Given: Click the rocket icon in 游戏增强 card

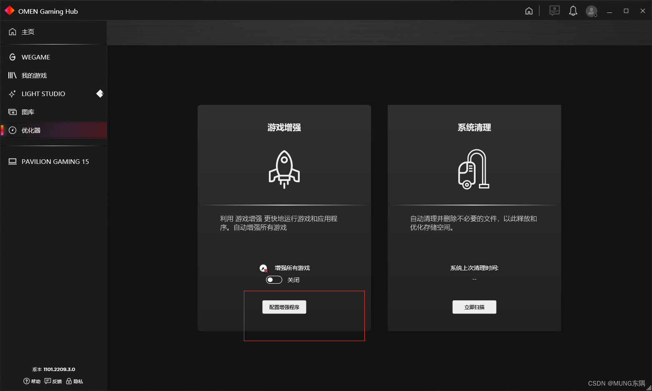Looking at the screenshot, I should click(x=284, y=169).
